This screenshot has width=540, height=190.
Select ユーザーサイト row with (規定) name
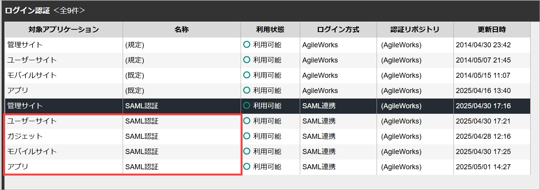pyautogui.click(x=267, y=60)
